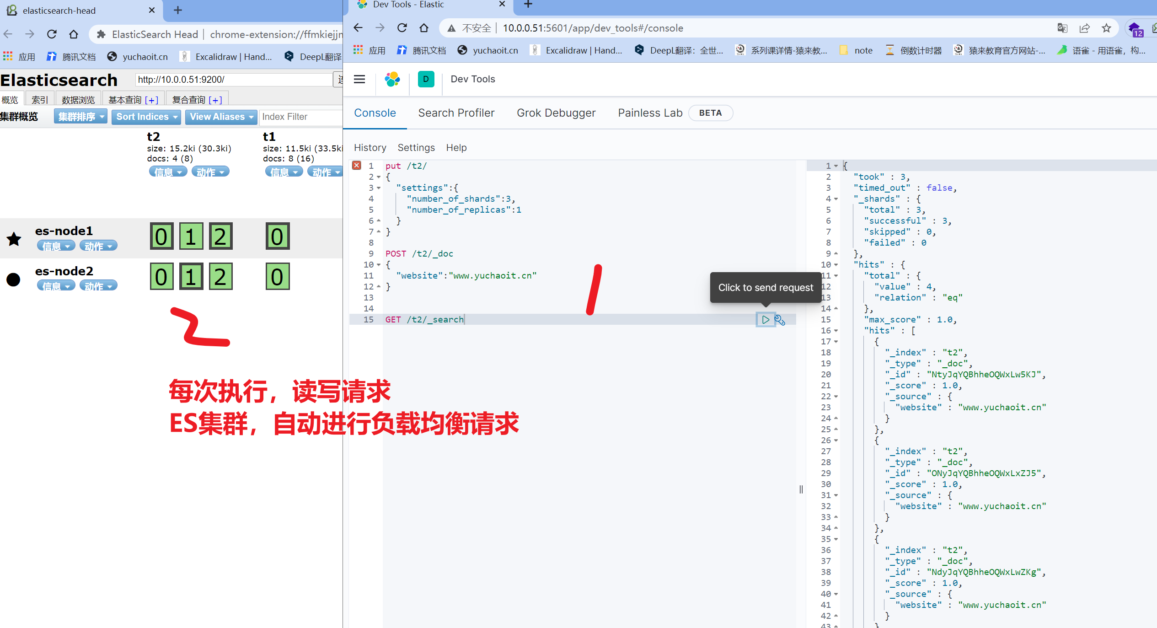Click the red error marker on line 1
The width and height of the screenshot is (1157, 628).
pos(357,166)
